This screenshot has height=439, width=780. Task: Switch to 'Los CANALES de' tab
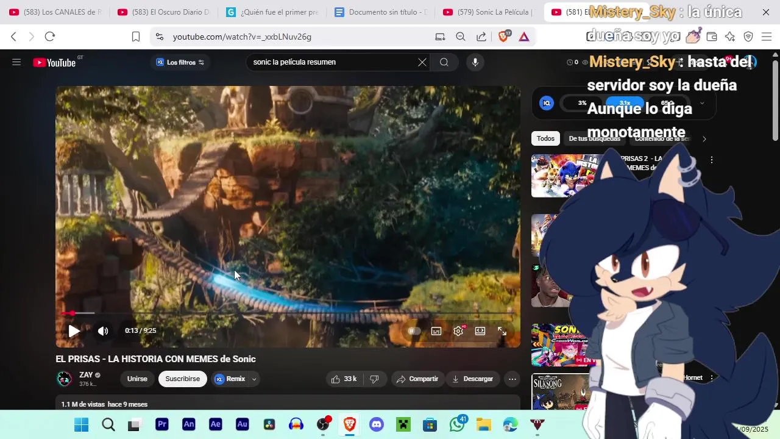pyautogui.click(x=55, y=12)
